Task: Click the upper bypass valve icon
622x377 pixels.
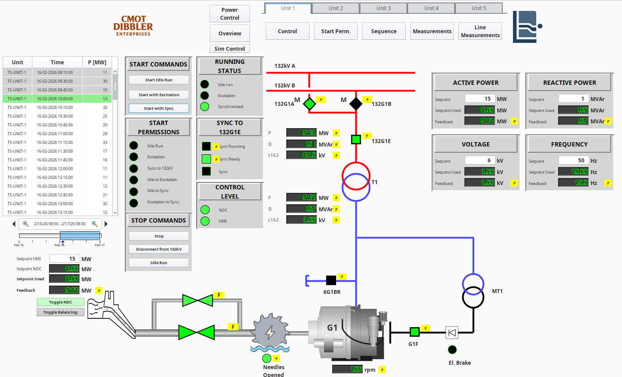Action: 198,300
